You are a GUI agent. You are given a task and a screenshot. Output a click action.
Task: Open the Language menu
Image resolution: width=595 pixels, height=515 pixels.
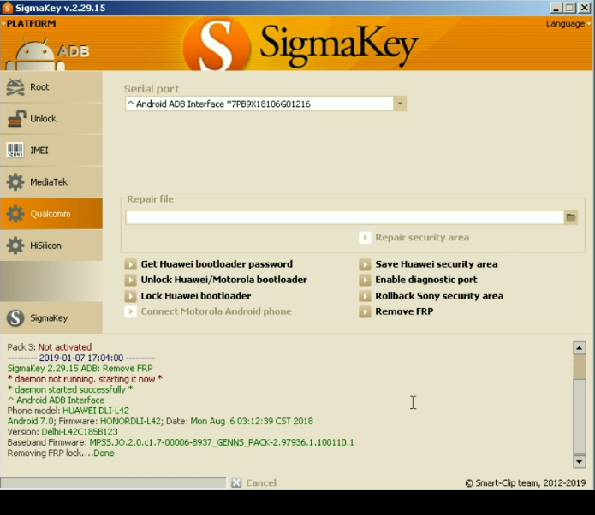[x=568, y=23]
